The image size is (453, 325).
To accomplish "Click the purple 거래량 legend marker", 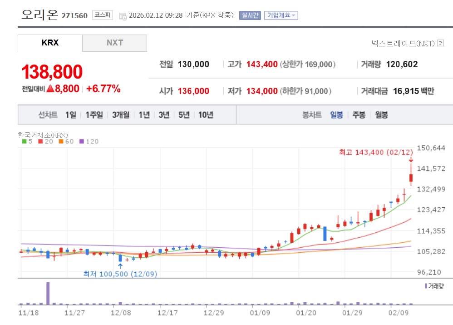I will point(426,286).
